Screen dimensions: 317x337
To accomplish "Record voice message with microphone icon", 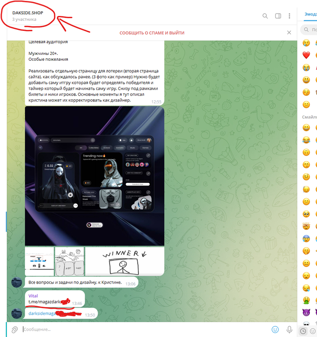I will [290, 329].
